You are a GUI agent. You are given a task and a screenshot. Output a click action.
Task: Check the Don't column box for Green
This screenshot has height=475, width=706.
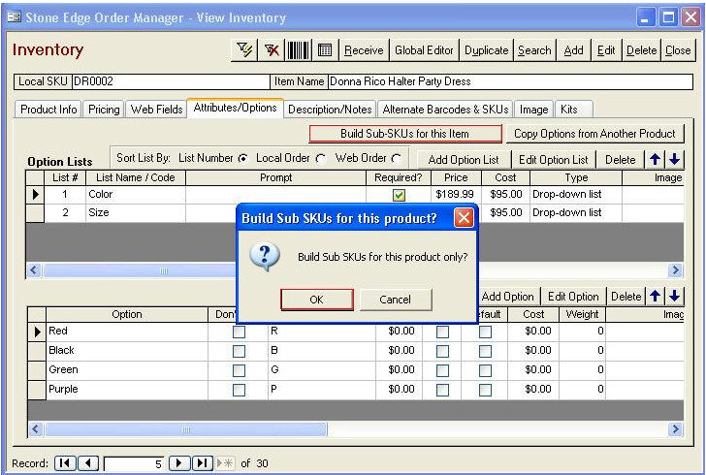[239, 370]
